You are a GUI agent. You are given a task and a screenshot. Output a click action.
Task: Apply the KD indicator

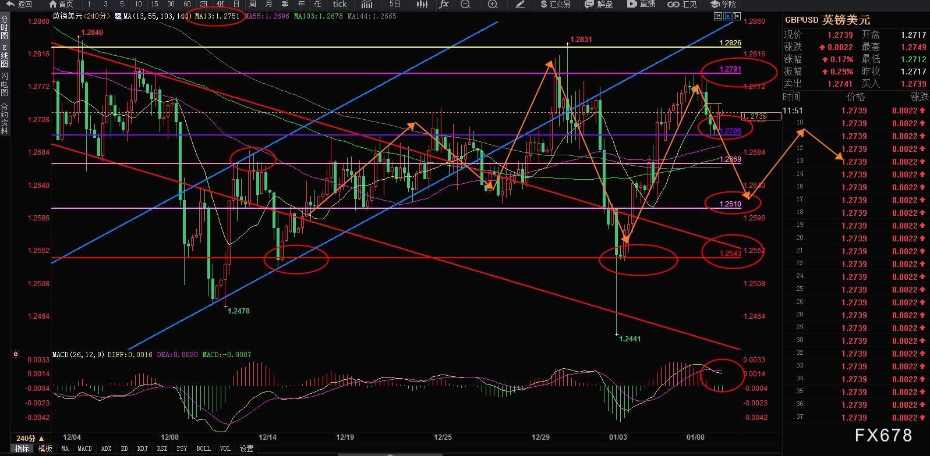pos(124,448)
